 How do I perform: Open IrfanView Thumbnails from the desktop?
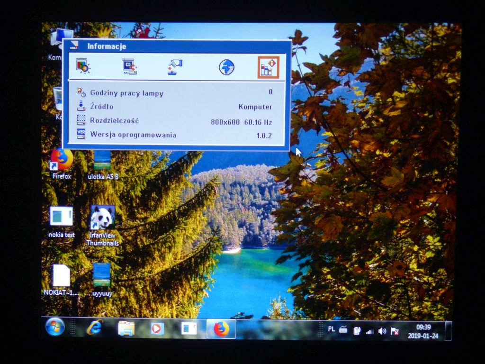pos(102,217)
